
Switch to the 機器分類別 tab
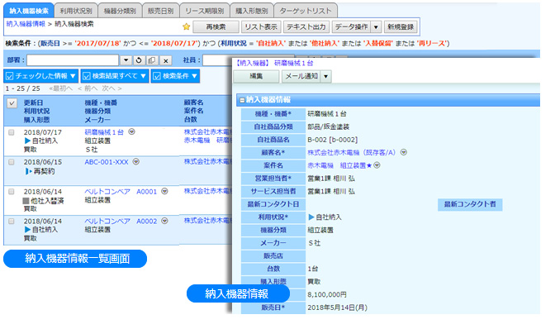120,11
